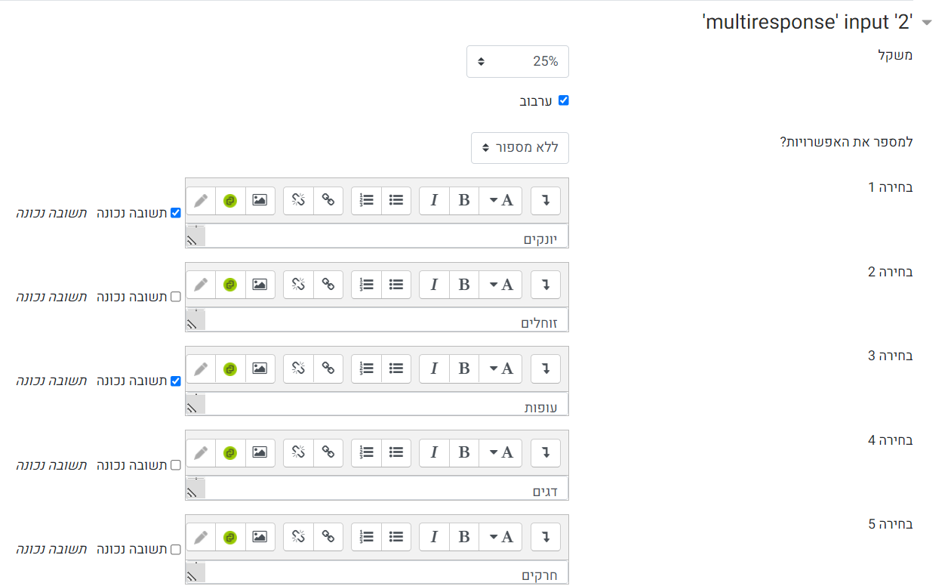This screenshot has height=586, width=948.
Task: Open the 25% weight dropdown
Action: (x=518, y=62)
